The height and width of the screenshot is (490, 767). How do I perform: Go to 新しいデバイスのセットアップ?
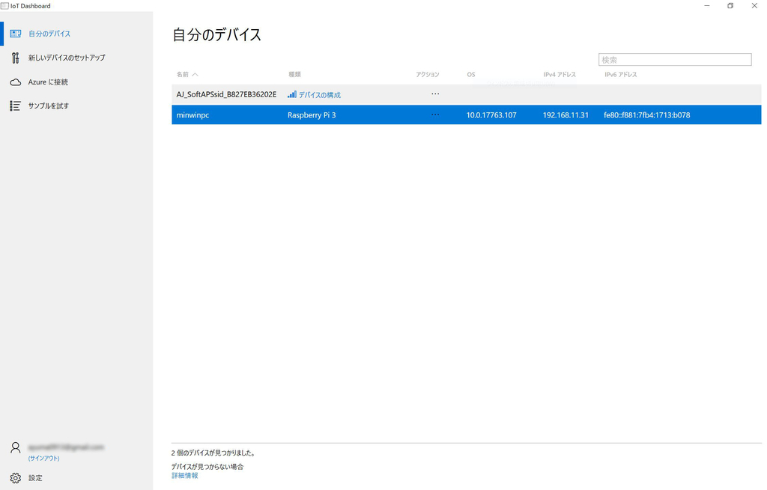[67, 58]
